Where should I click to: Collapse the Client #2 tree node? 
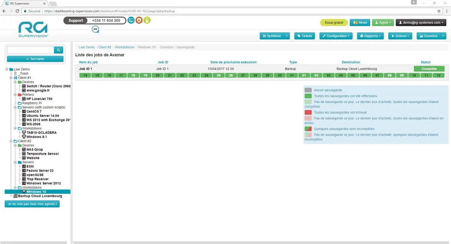click(x=11, y=141)
